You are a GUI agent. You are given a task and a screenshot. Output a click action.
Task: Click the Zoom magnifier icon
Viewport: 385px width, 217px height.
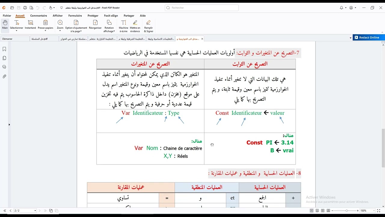coord(60,23)
